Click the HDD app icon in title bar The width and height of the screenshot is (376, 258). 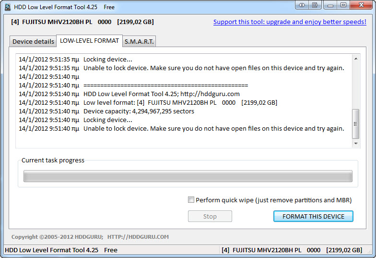(x=8, y=7)
